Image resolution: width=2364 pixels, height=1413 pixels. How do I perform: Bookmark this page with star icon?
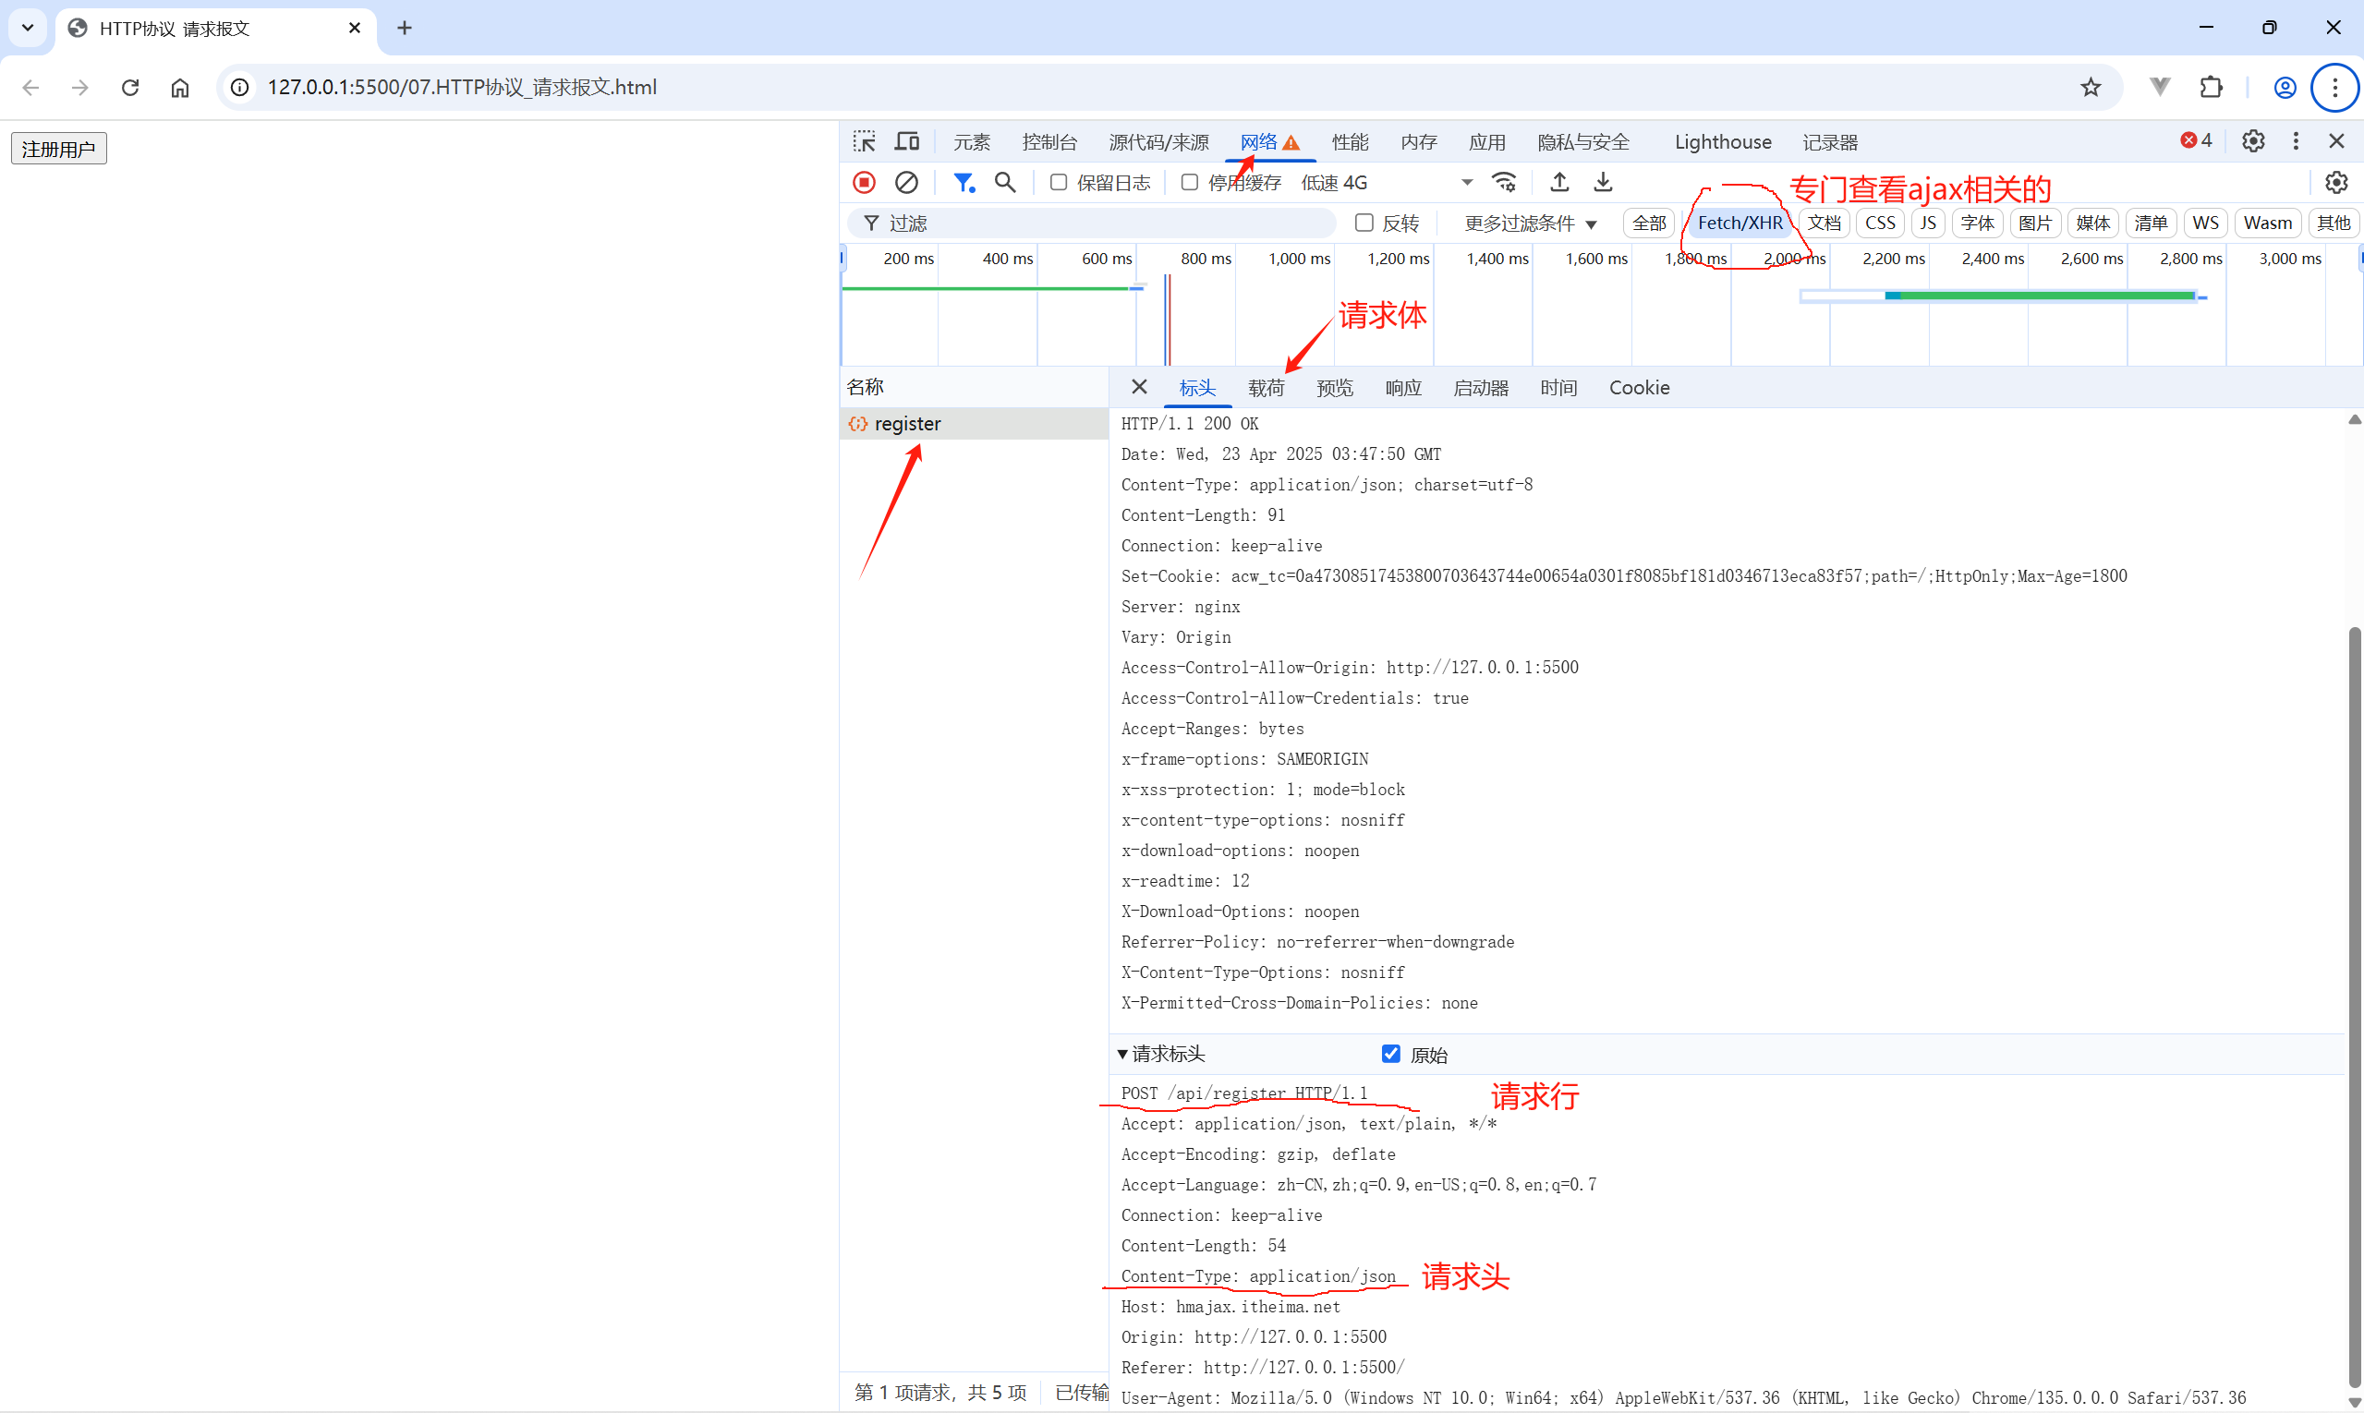2091,88
